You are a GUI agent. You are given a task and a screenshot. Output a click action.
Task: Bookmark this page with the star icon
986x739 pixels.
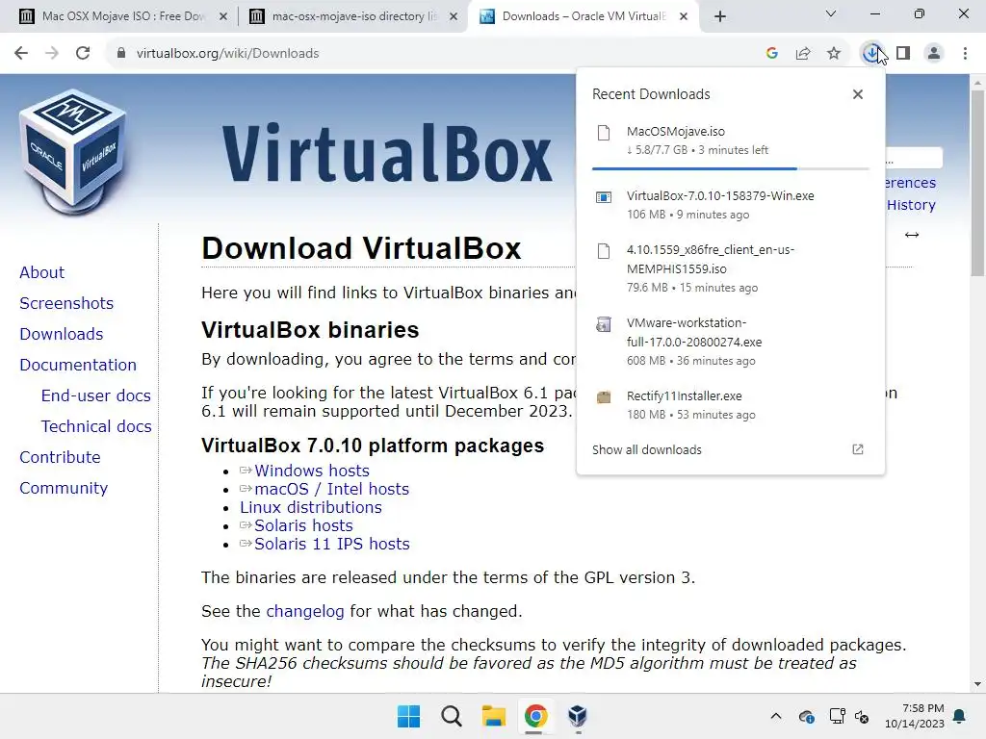pyautogui.click(x=834, y=54)
